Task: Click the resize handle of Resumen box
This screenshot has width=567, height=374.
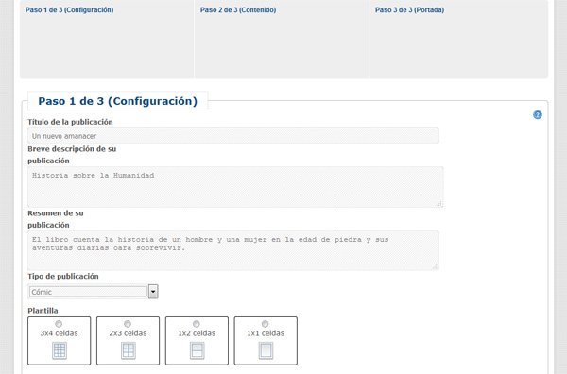Action: click(x=436, y=267)
